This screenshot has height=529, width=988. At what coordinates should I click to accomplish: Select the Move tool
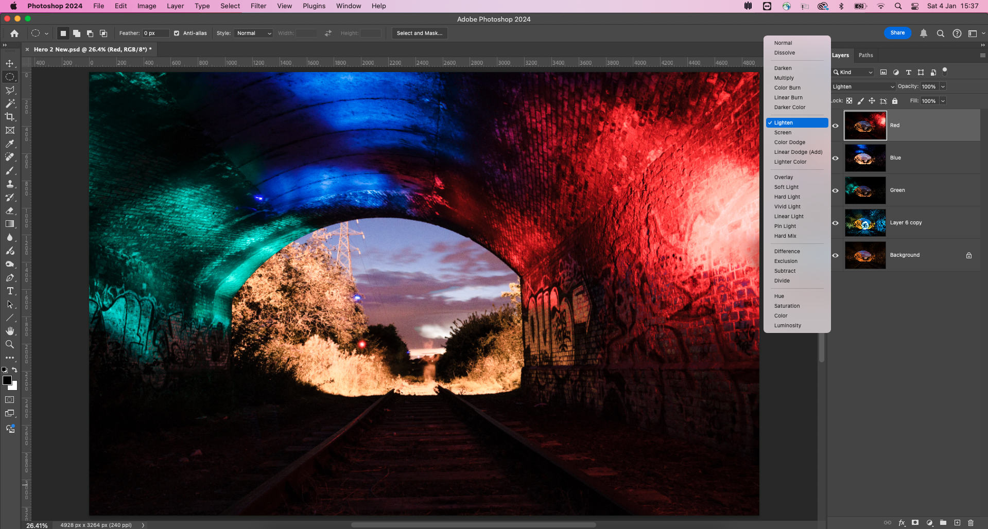[10, 63]
